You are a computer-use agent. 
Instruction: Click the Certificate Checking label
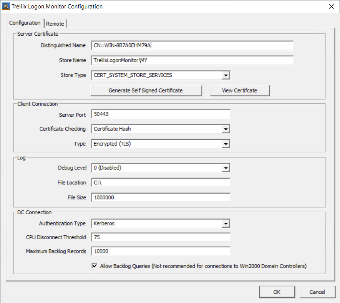click(63, 129)
